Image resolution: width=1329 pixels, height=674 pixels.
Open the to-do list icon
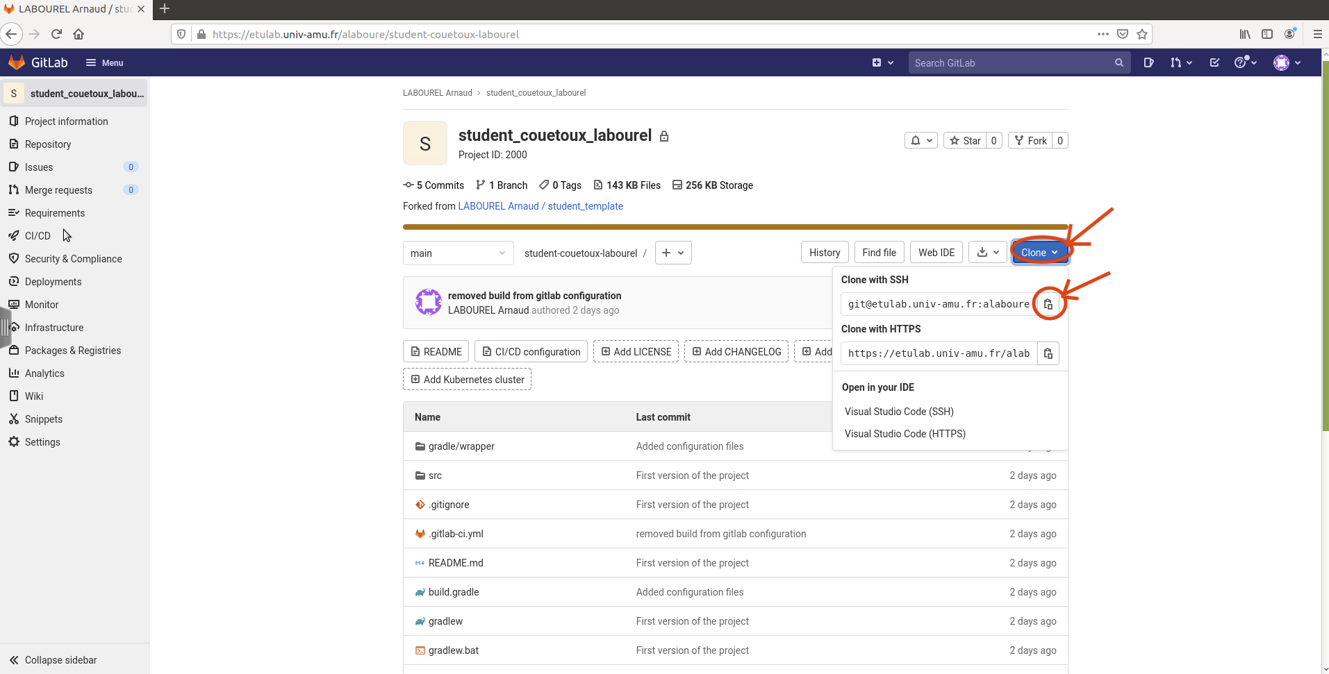[1214, 62]
